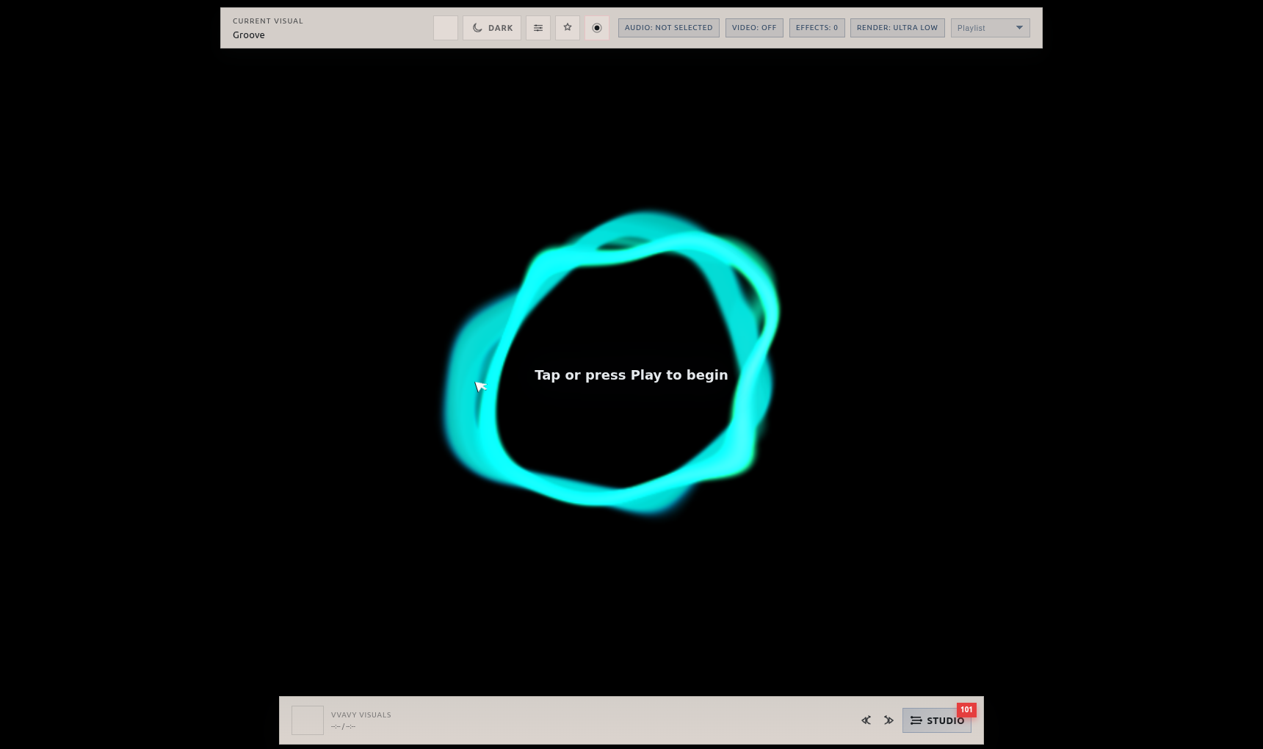
Task: Click the 101 notification badge
Action: pyautogui.click(x=966, y=710)
